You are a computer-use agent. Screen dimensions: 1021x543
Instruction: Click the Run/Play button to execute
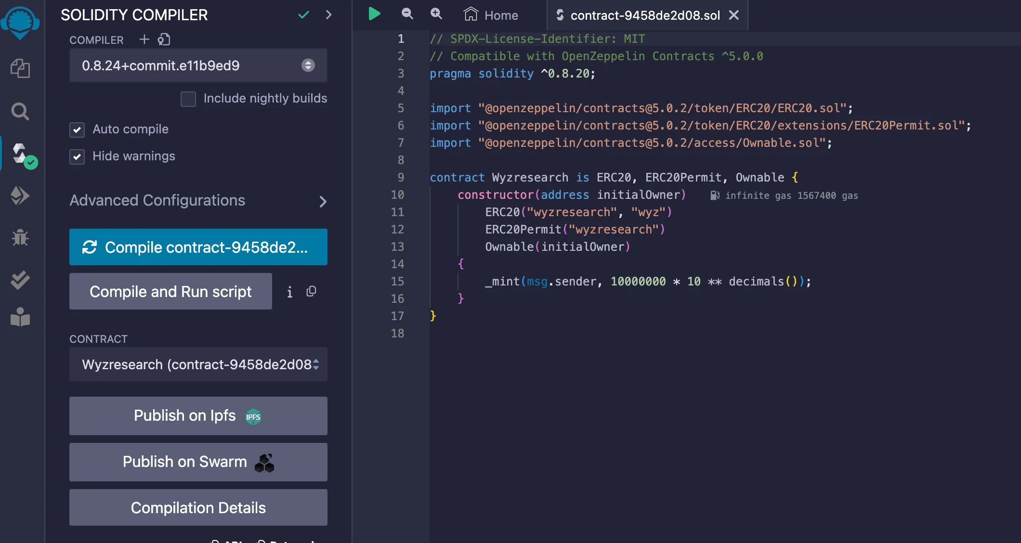[376, 15]
